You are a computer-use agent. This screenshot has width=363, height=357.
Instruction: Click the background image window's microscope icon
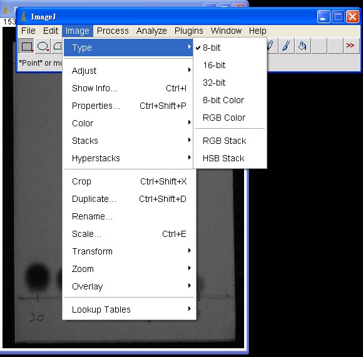click(6, 9)
